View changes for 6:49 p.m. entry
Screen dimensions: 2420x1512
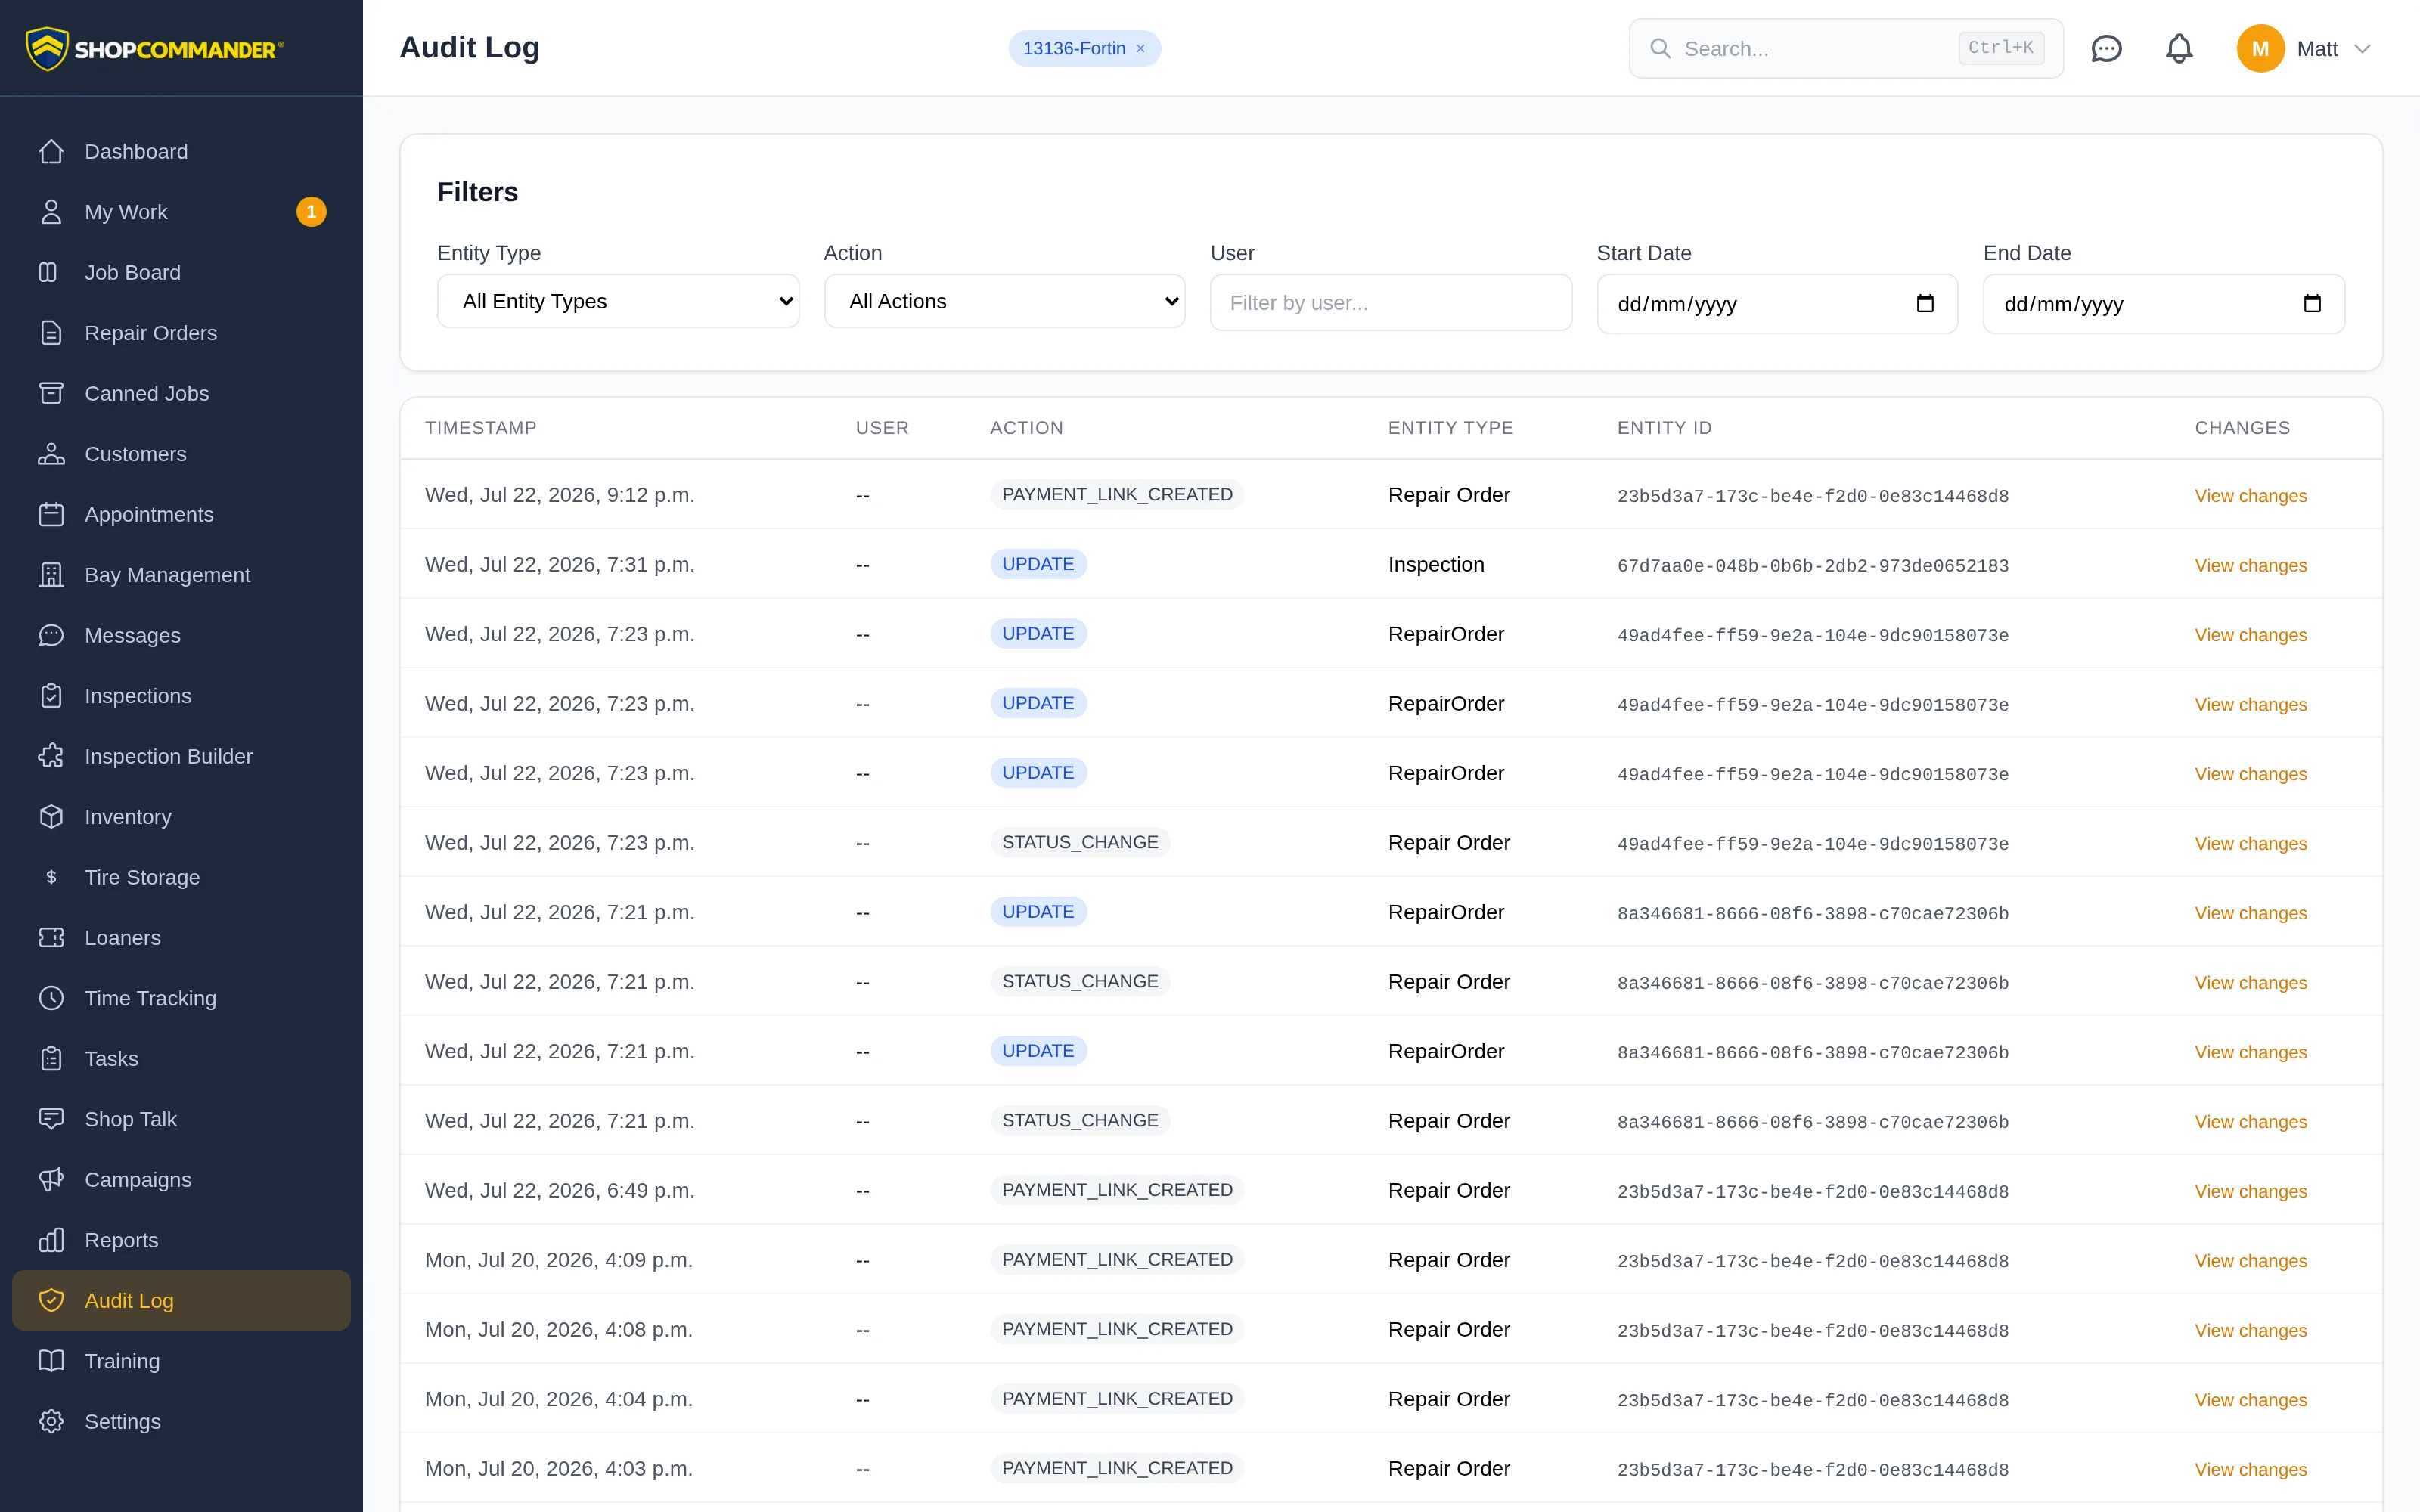[2250, 1191]
